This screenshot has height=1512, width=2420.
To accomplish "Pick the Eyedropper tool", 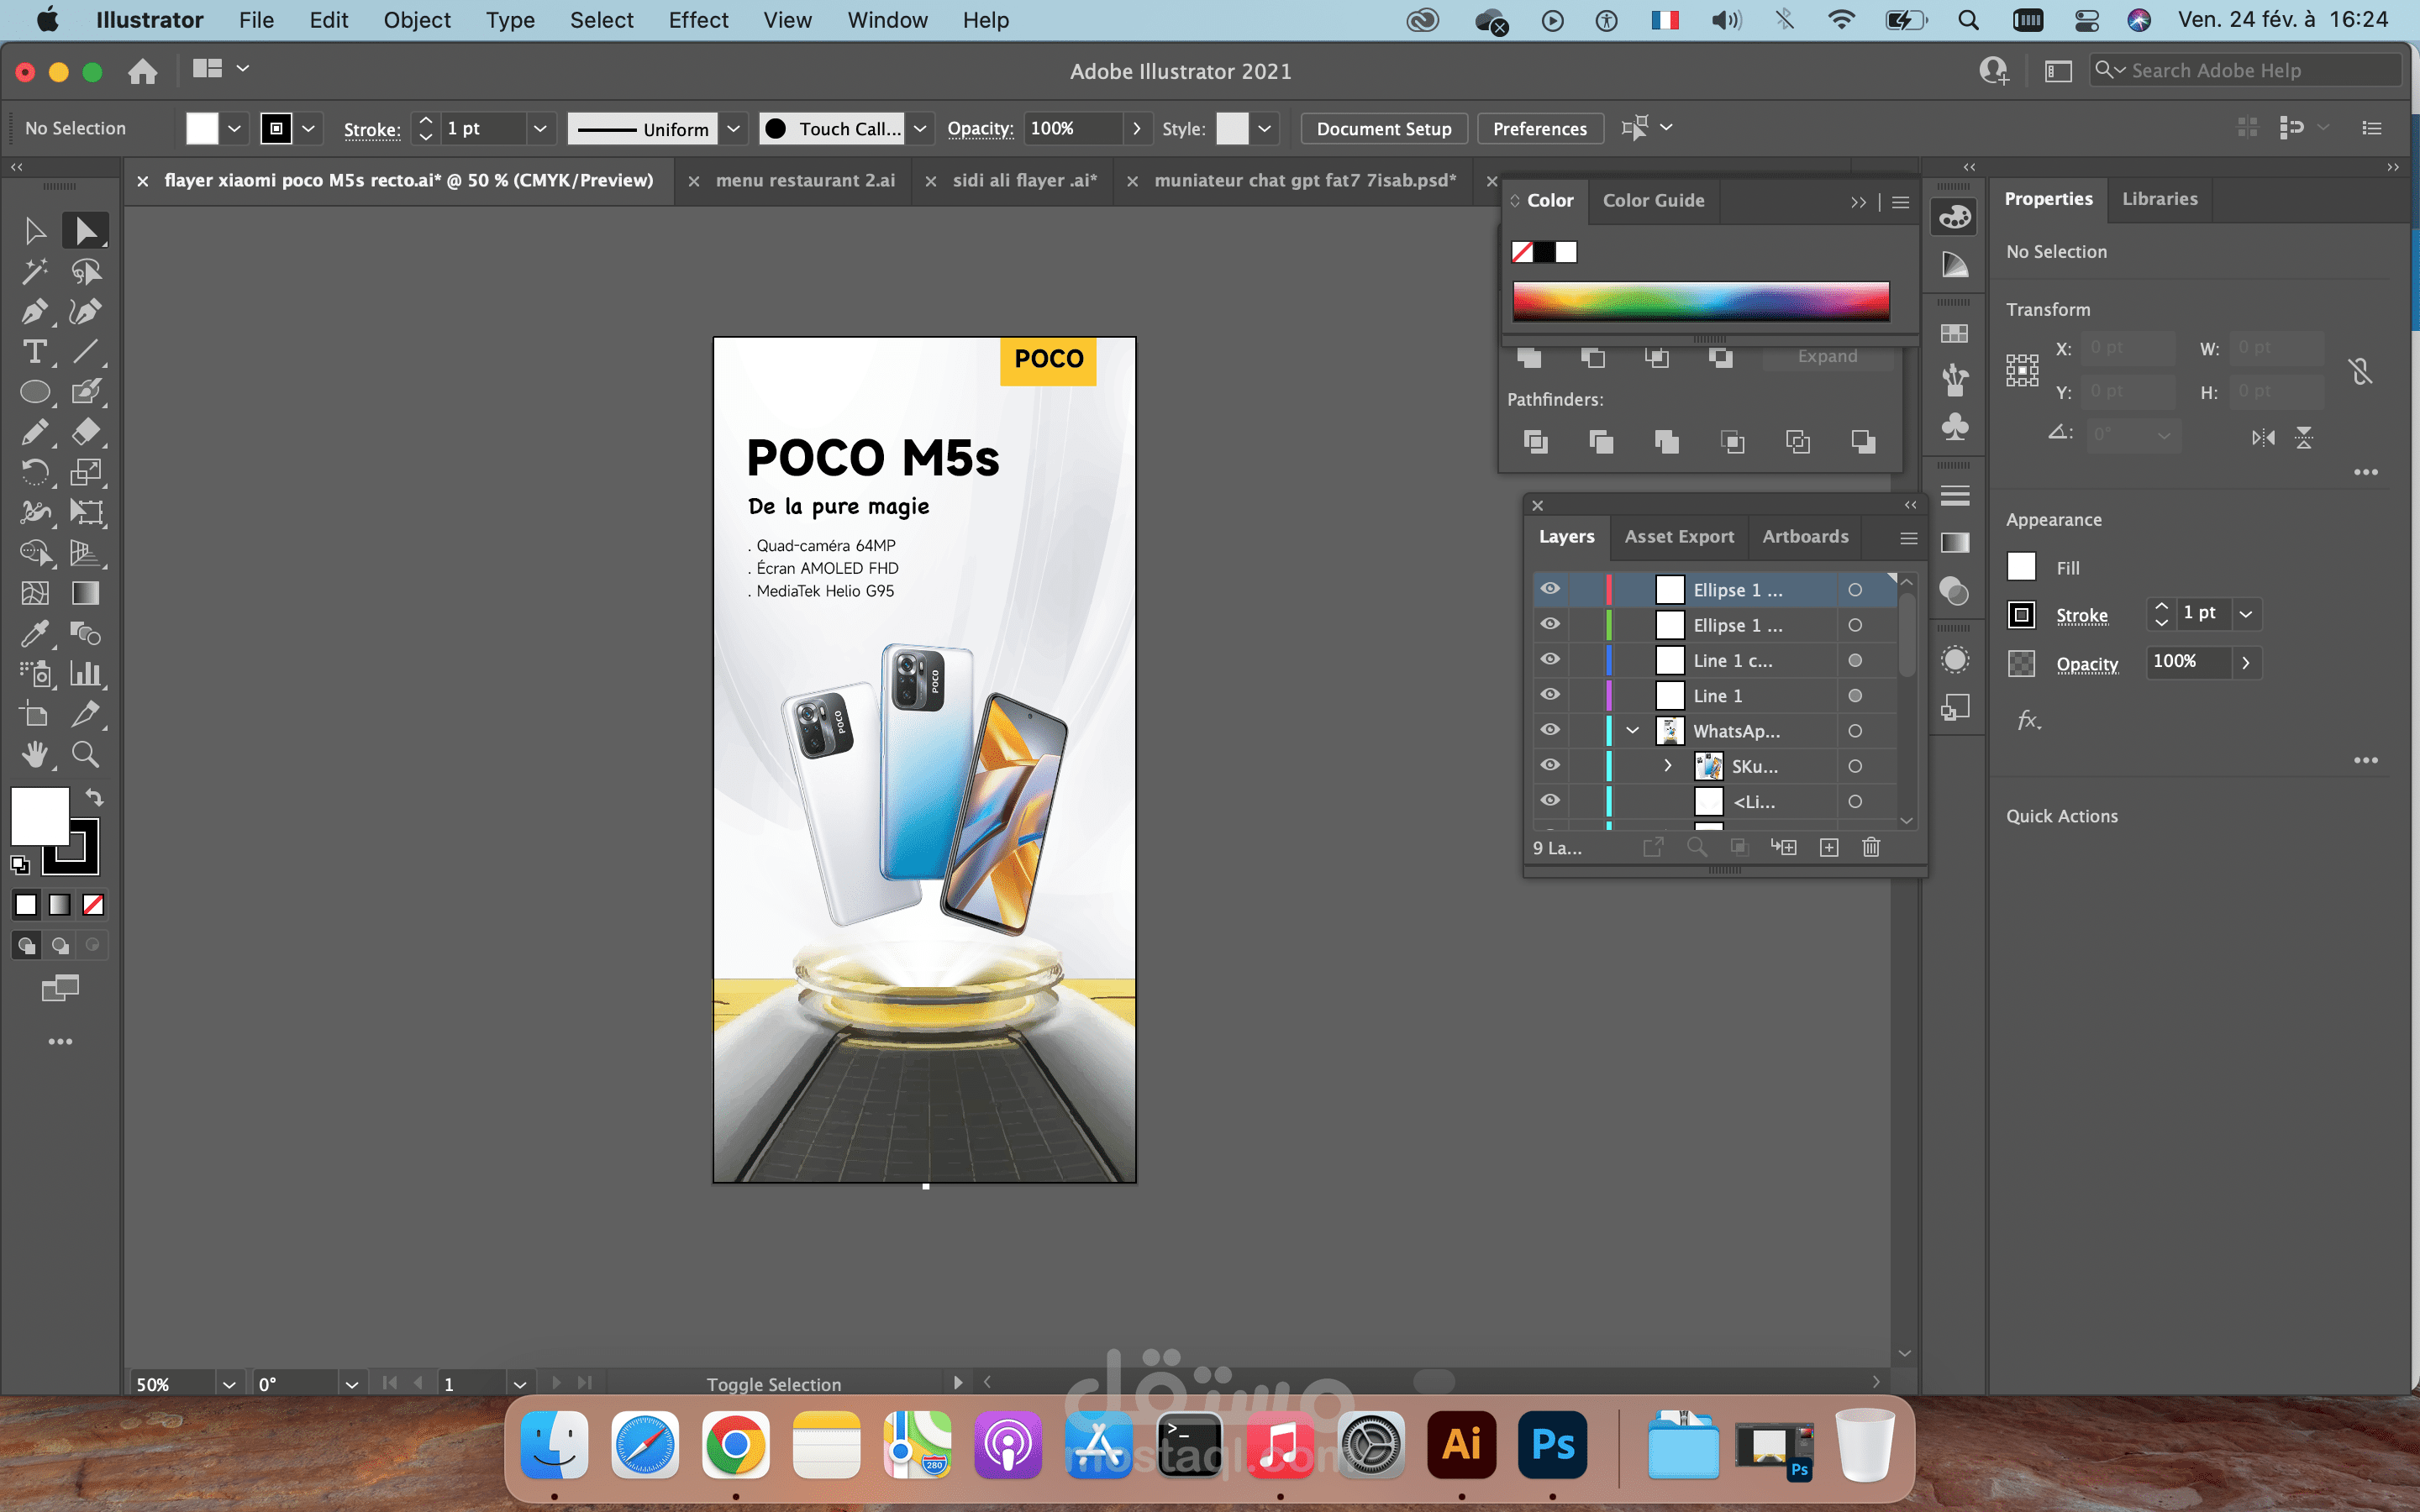I will coord(34,633).
